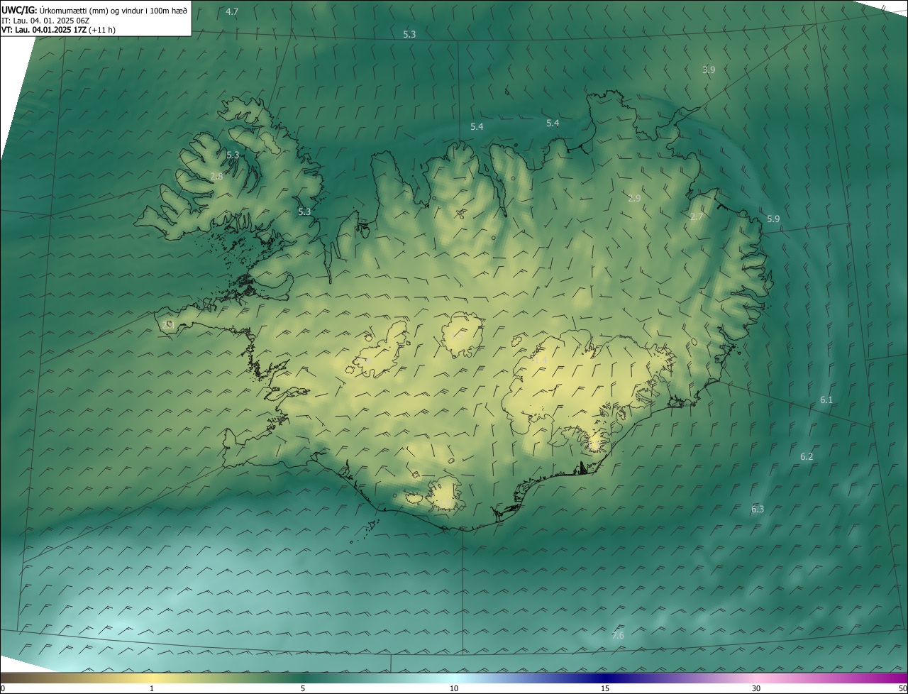
Task: Click the 0 tick on the color scale
Action: [2, 688]
